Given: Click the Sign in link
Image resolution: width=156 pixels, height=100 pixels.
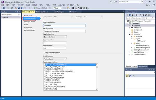Looking at the screenshot, I should (x=148, y=5).
